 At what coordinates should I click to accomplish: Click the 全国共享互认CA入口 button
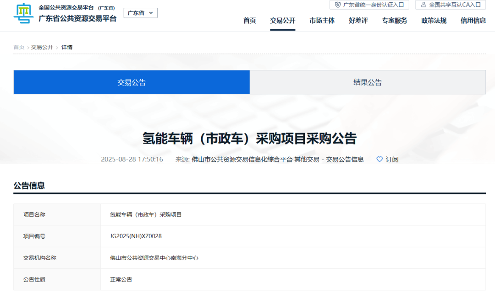pyautogui.click(x=451, y=5)
